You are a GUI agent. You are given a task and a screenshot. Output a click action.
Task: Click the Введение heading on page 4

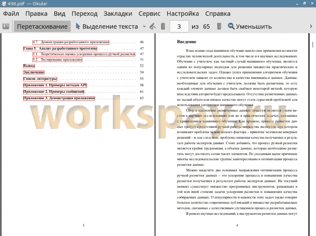pyautogui.click(x=187, y=42)
